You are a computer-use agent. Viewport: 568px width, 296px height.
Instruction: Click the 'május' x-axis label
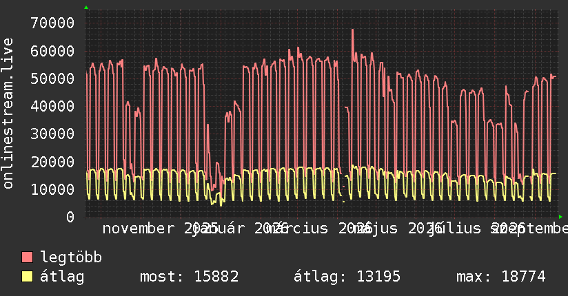375,229
